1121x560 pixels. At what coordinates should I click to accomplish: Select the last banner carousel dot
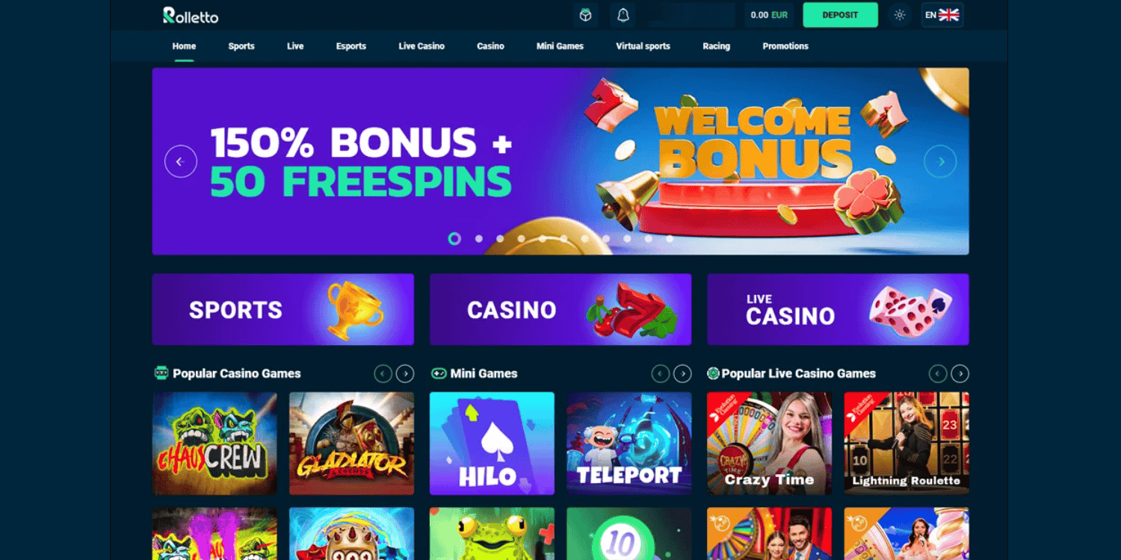[x=670, y=239]
